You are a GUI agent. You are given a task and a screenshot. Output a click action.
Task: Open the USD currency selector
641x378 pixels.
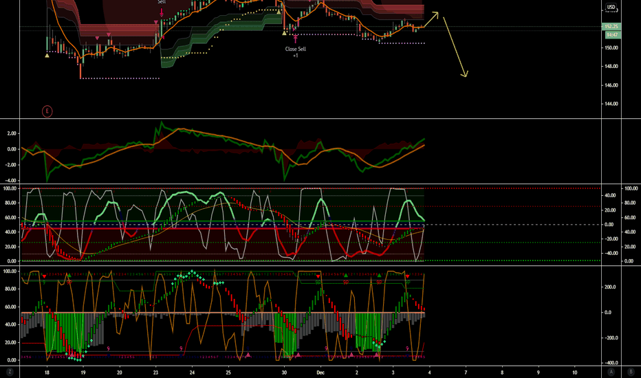pos(611,7)
